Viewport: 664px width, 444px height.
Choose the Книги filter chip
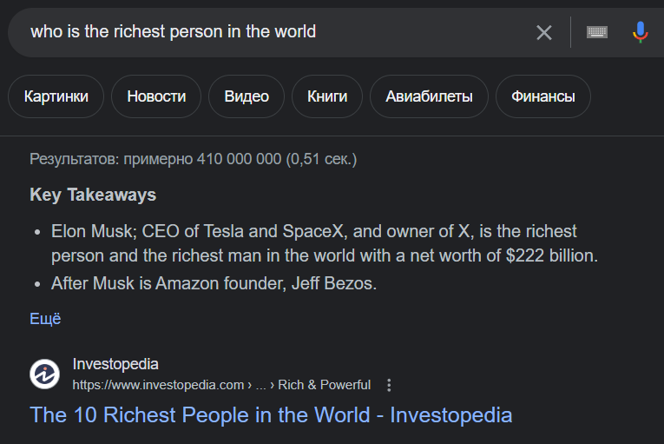(x=327, y=96)
